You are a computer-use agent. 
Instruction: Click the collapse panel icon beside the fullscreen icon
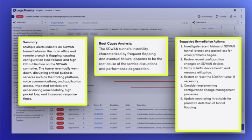(x=187, y=23)
